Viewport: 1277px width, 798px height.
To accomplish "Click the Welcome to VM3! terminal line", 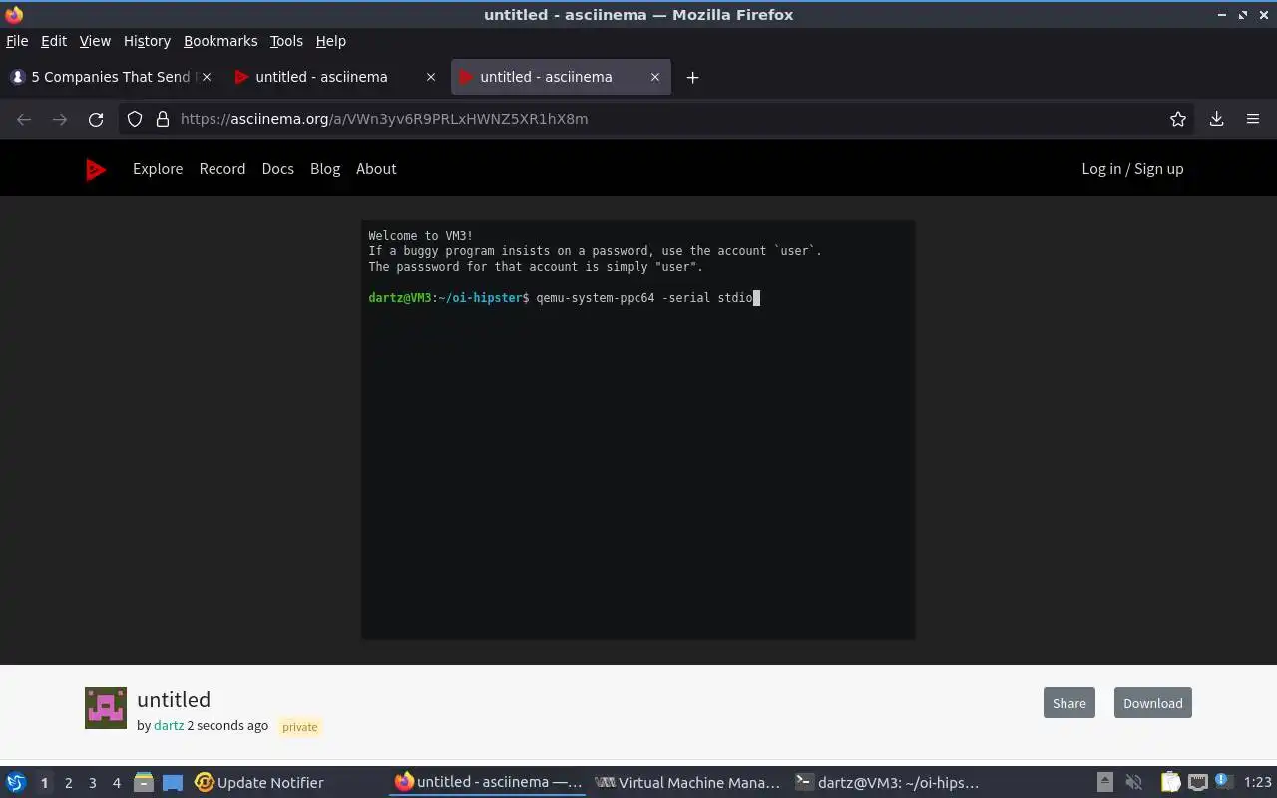I will (420, 236).
